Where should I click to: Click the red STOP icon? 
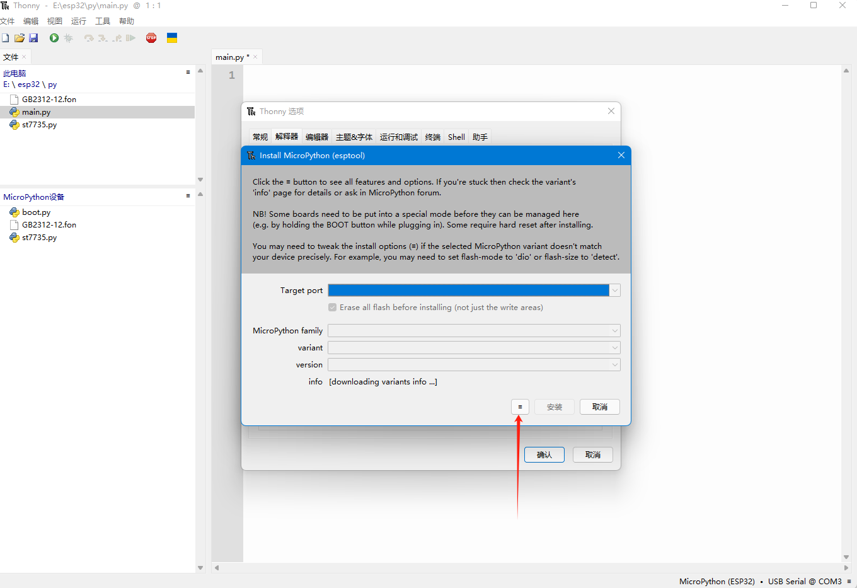pyautogui.click(x=151, y=38)
